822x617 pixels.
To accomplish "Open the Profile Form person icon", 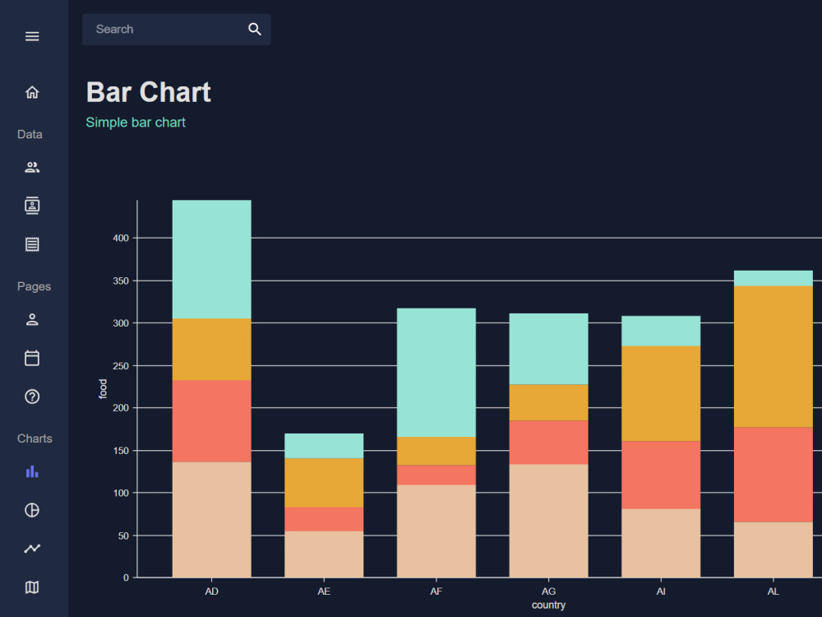I will tap(32, 319).
